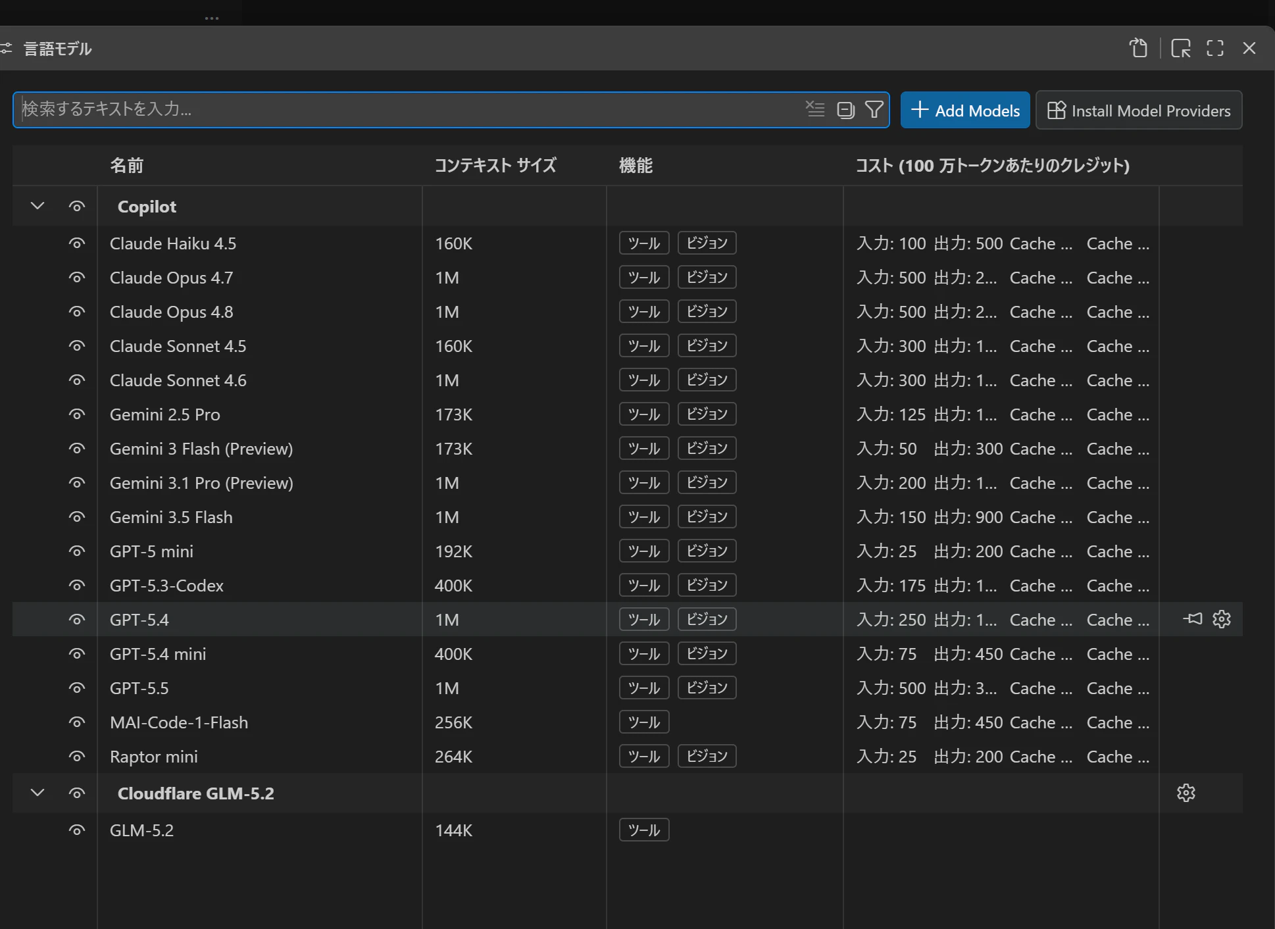Click the ビジョン tag on Claude Haiku 4.5 row
The height and width of the screenshot is (929, 1275).
[x=707, y=243]
